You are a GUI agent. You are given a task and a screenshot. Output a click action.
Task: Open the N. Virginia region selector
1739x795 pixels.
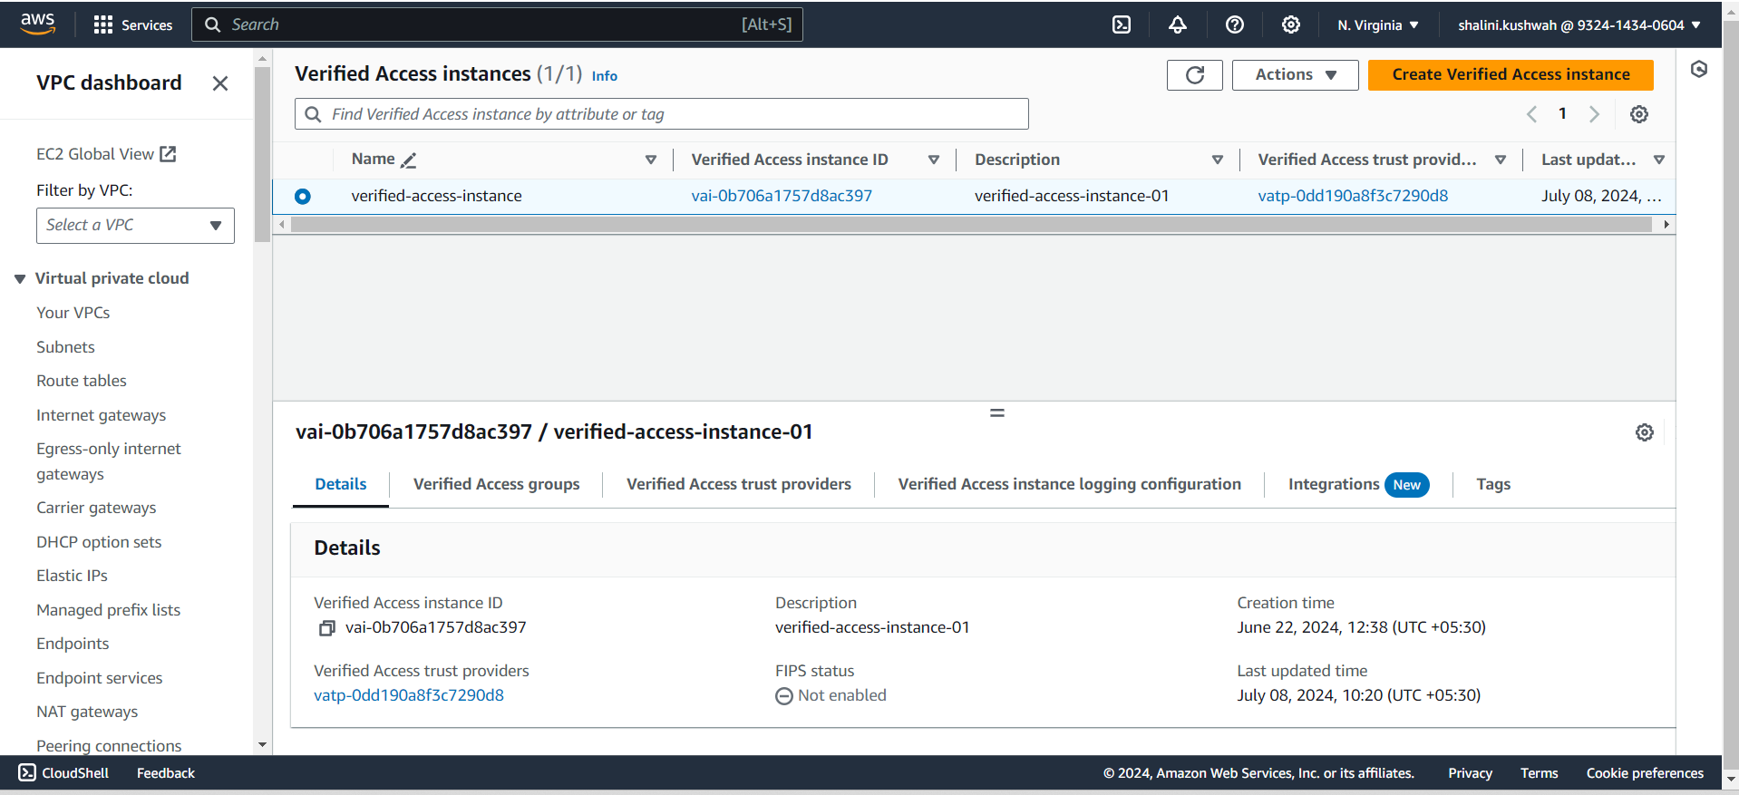tap(1378, 25)
